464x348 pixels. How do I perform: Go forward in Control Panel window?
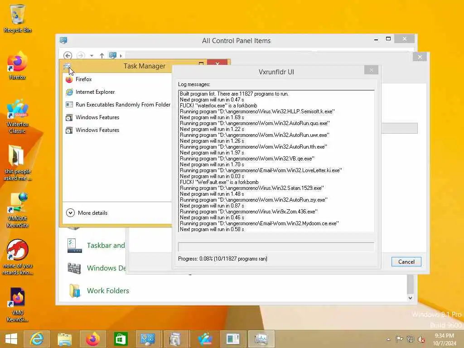pyautogui.click(x=81, y=55)
